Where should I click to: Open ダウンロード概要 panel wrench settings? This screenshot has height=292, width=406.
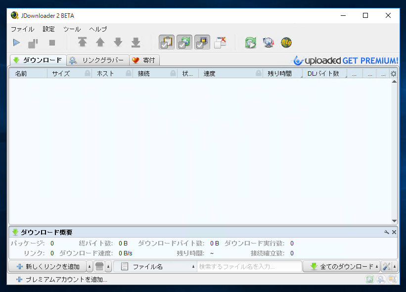pyautogui.click(x=387, y=232)
